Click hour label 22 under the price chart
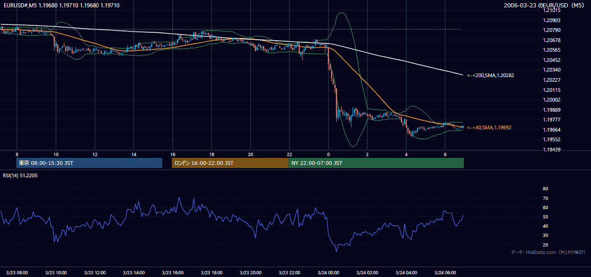 (x=289, y=154)
